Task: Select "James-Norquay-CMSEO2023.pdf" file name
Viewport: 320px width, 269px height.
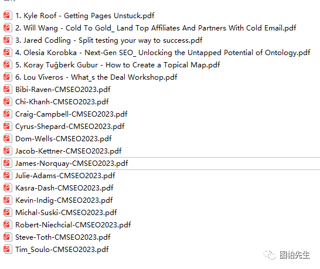Action: pos(72,164)
